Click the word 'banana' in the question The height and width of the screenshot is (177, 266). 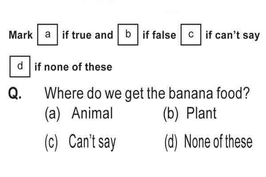[x=191, y=93]
